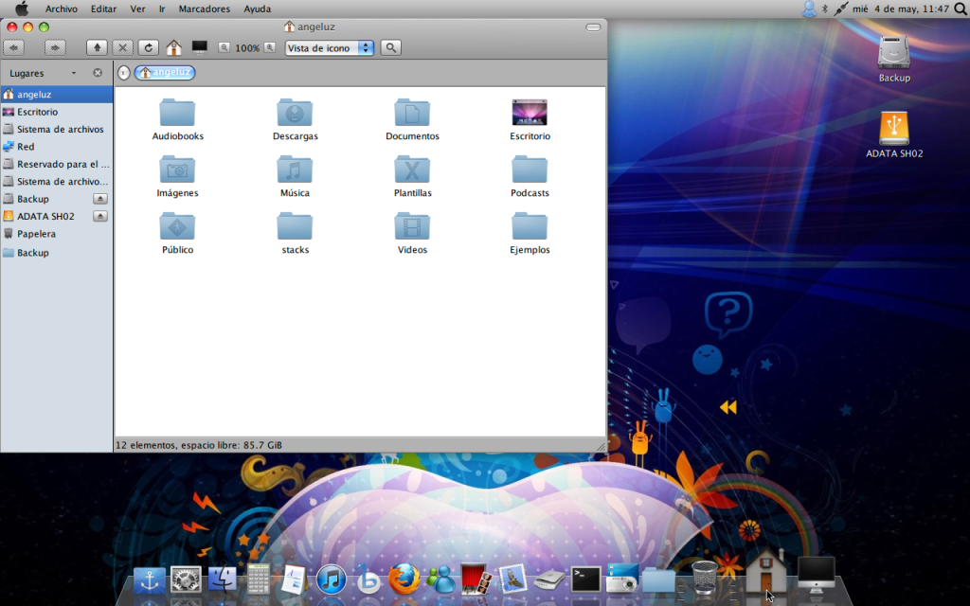Click the network connection menu bar icon

coord(840,9)
